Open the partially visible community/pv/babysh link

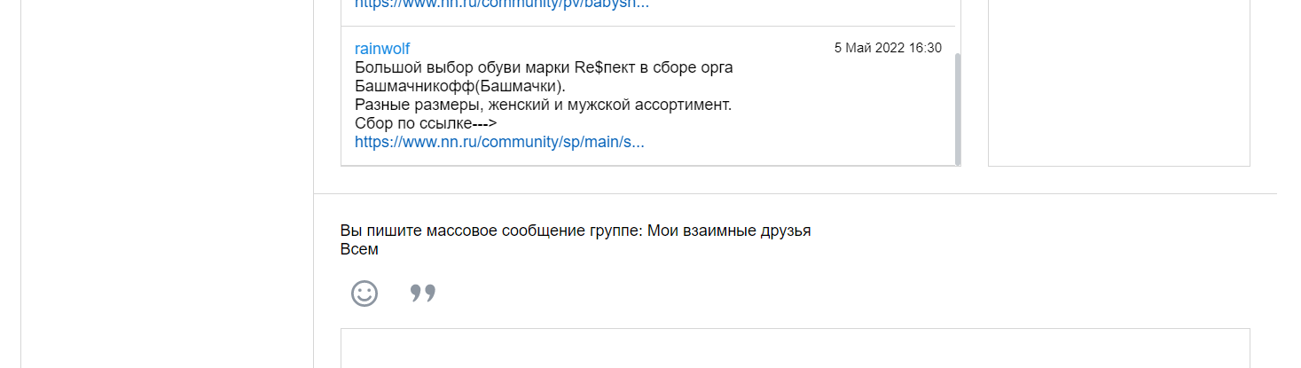coord(502,4)
